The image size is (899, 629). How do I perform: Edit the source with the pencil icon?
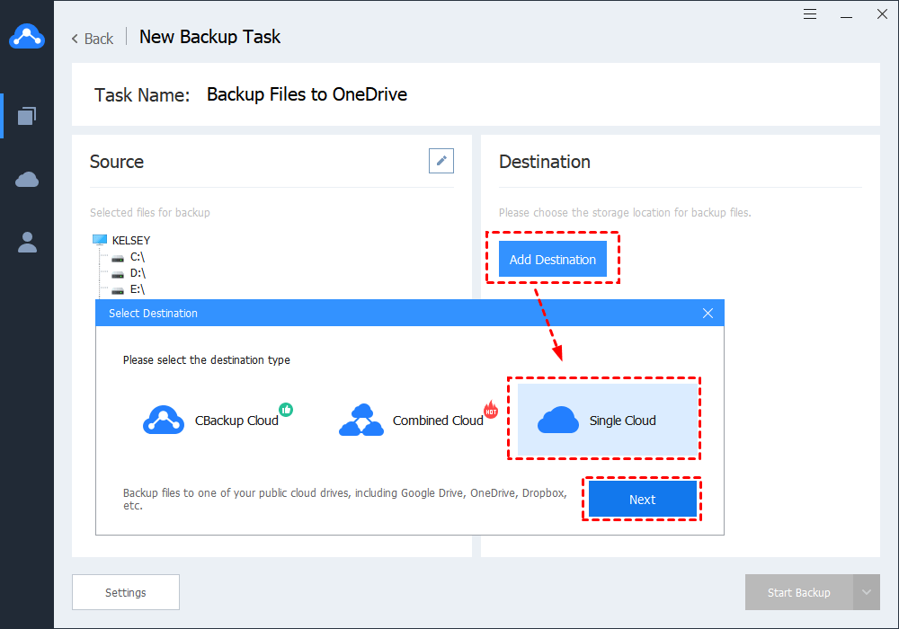click(441, 161)
